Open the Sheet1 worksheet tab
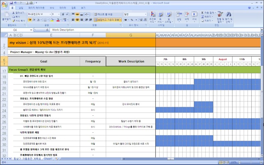The height and width of the screenshot is (165, 264). (x=48, y=158)
